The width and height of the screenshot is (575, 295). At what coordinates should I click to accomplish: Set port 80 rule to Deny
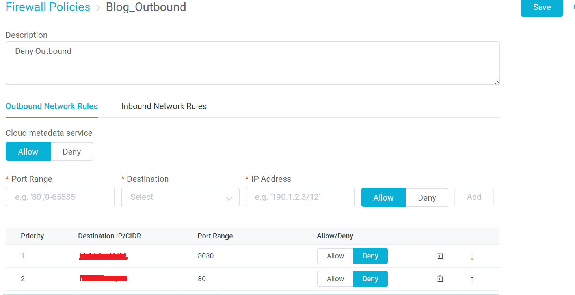point(370,279)
